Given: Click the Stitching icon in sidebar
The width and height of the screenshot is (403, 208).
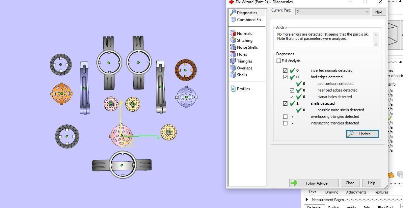Looking at the screenshot, I should (x=233, y=40).
